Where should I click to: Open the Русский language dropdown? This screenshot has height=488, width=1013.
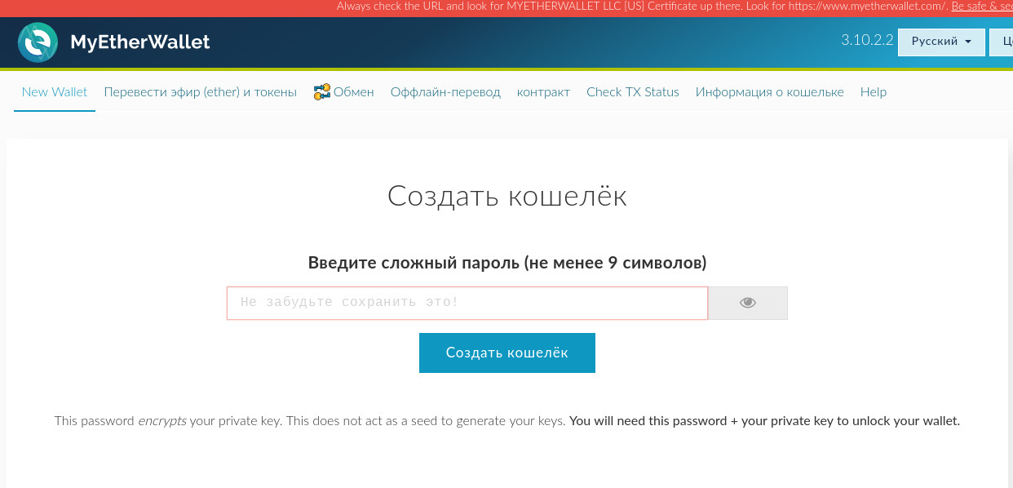pyautogui.click(x=940, y=42)
